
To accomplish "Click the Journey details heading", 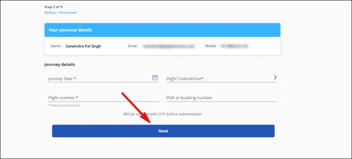I will [x=59, y=64].
